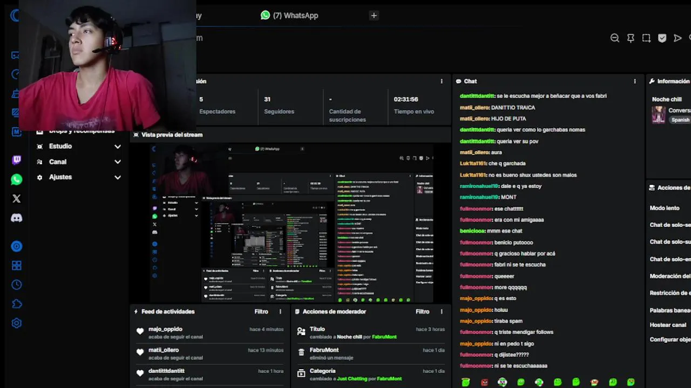Image resolution: width=691 pixels, height=388 pixels.
Task: Click the red angry emote below chat
Action: (484, 382)
